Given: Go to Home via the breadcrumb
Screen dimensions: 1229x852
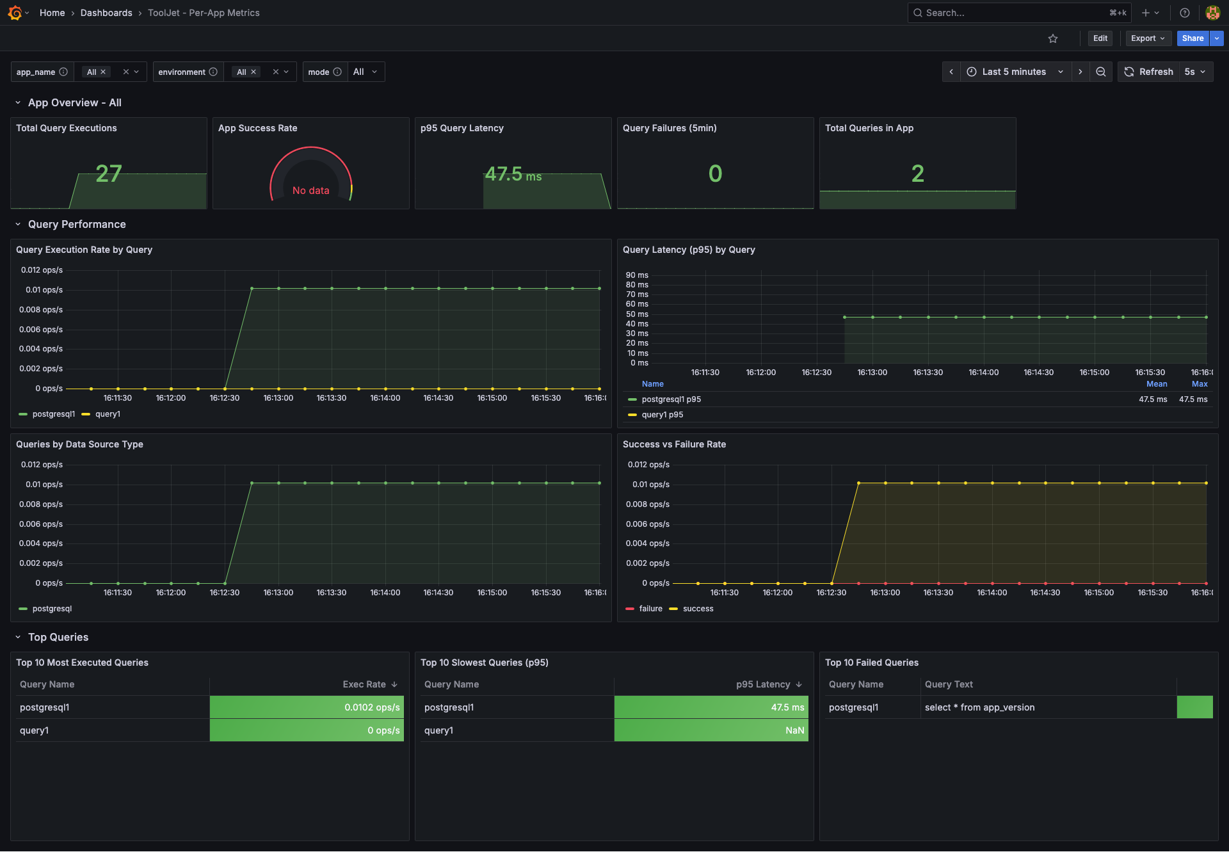Looking at the screenshot, I should tap(52, 12).
